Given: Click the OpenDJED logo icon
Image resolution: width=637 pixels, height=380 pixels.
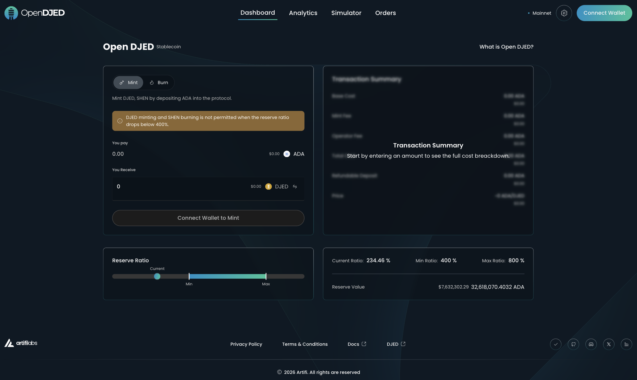Looking at the screenshot, I should (x=11, y=13).
